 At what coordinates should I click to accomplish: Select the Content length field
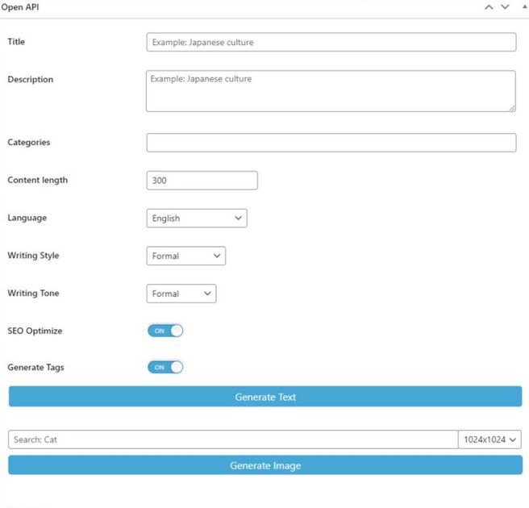(202, 181)
